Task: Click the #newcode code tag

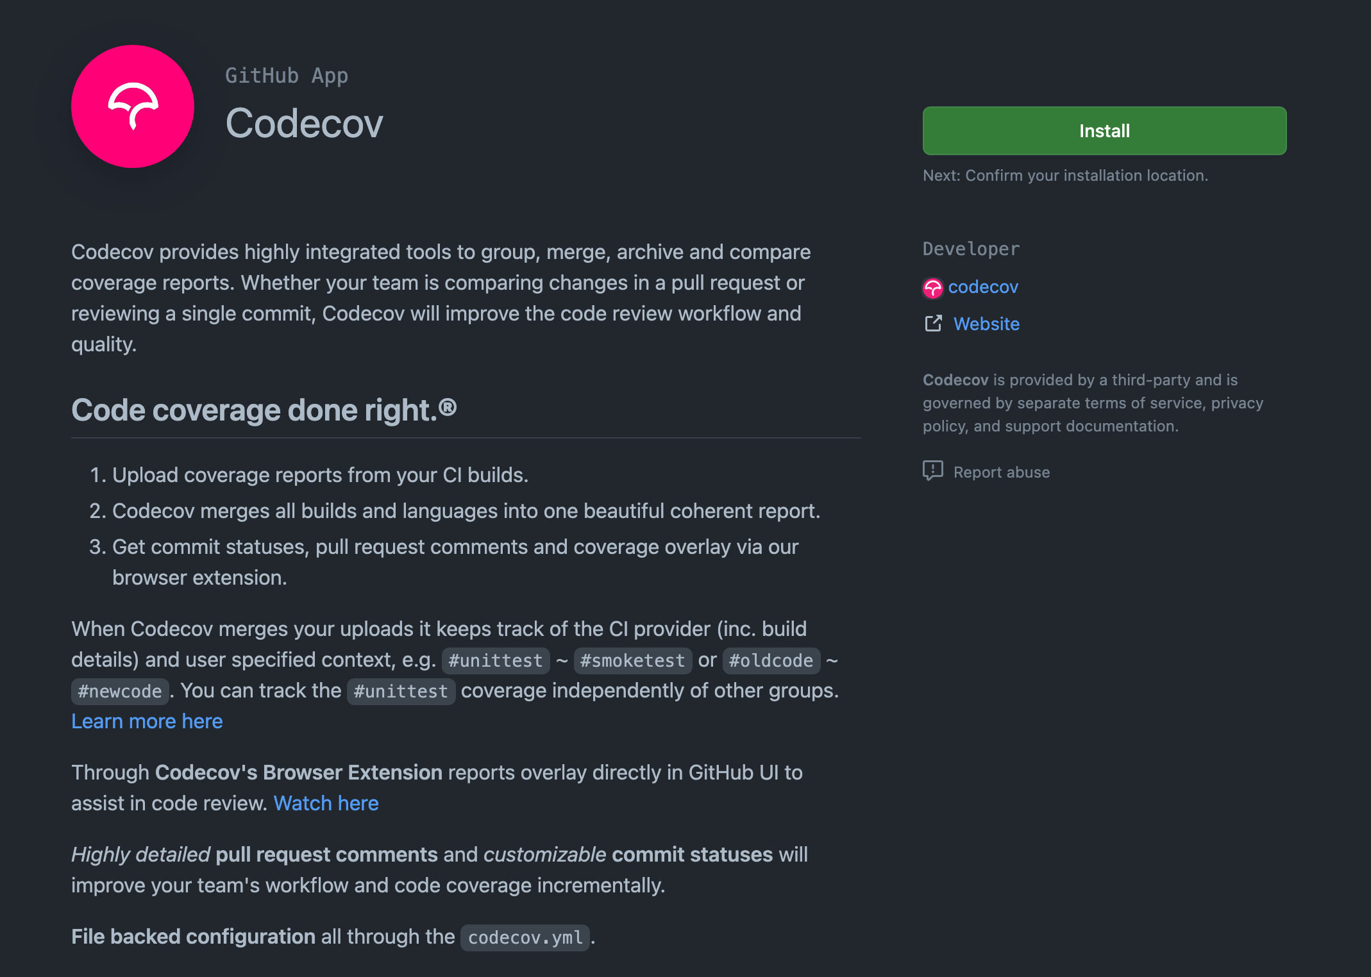Action: coord(120,691)
